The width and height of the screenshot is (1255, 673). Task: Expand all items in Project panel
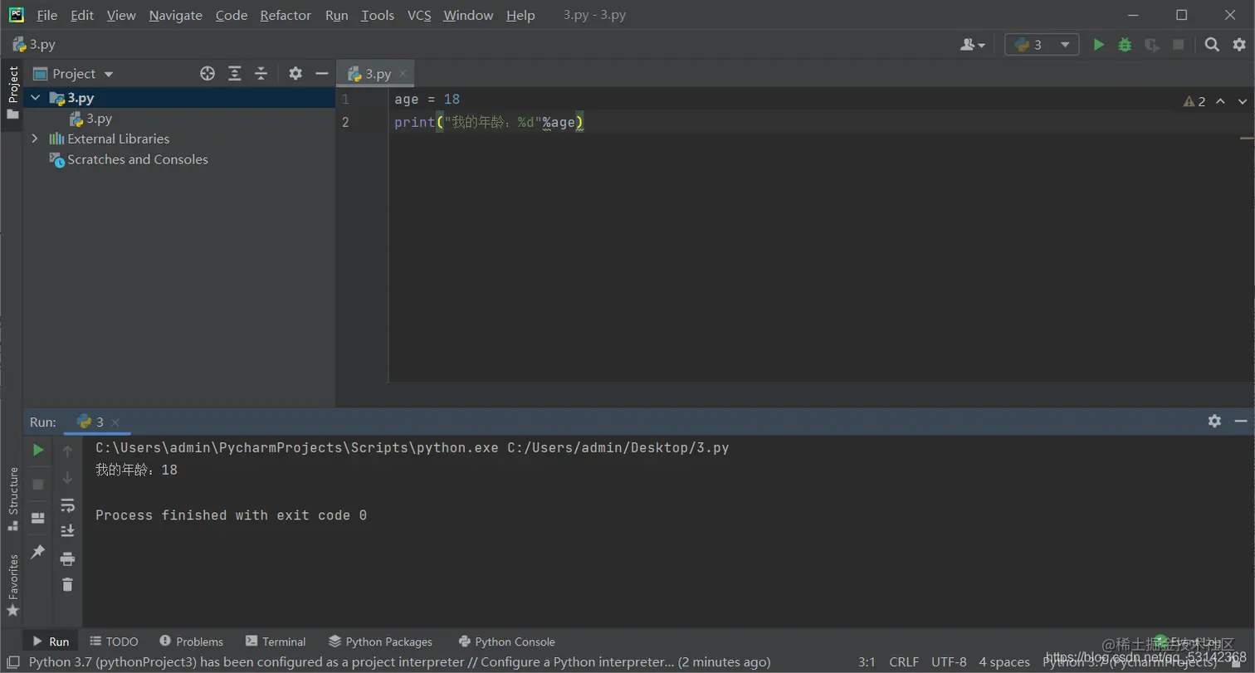coord(235,74)
